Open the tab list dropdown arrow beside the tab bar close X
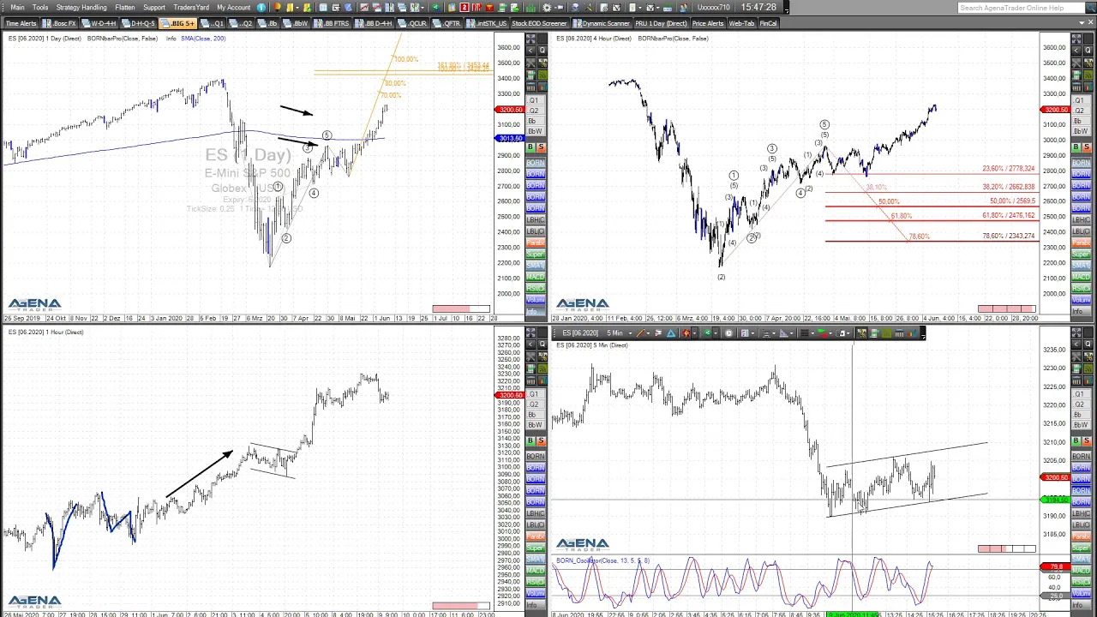Image resolution: width=1097 pixels, height=617 pixels. [1080, 23]
